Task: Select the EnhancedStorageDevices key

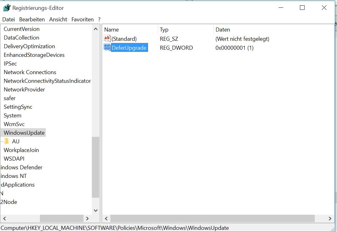Action: (x=34, y=55)
